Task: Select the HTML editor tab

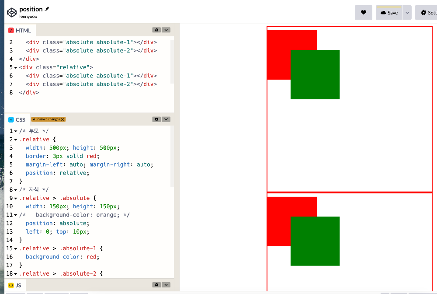Action: (20, 30)
